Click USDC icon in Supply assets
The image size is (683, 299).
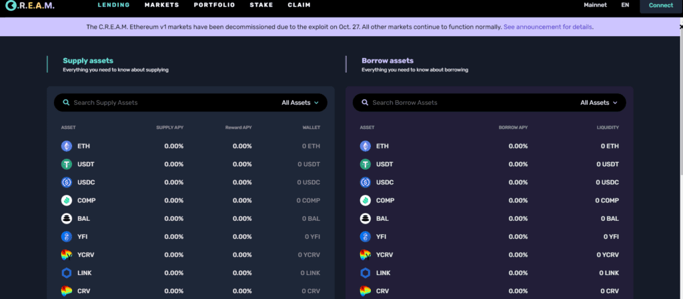(x=66, y=182)
